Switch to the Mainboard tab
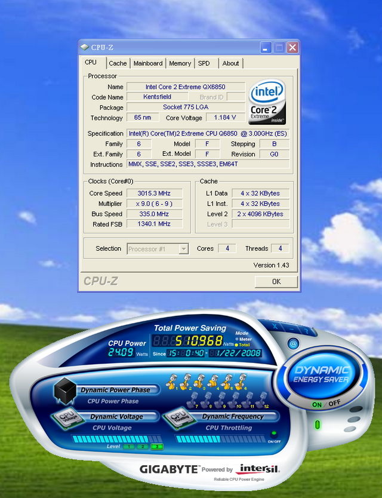The image size is (382, 498). point(148,63)
